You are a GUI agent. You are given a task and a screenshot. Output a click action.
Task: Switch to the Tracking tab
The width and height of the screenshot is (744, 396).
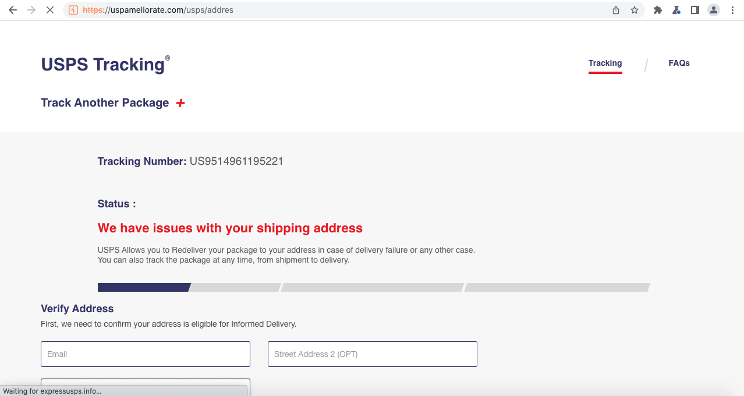pyautogui.click(x=605, y=63)
